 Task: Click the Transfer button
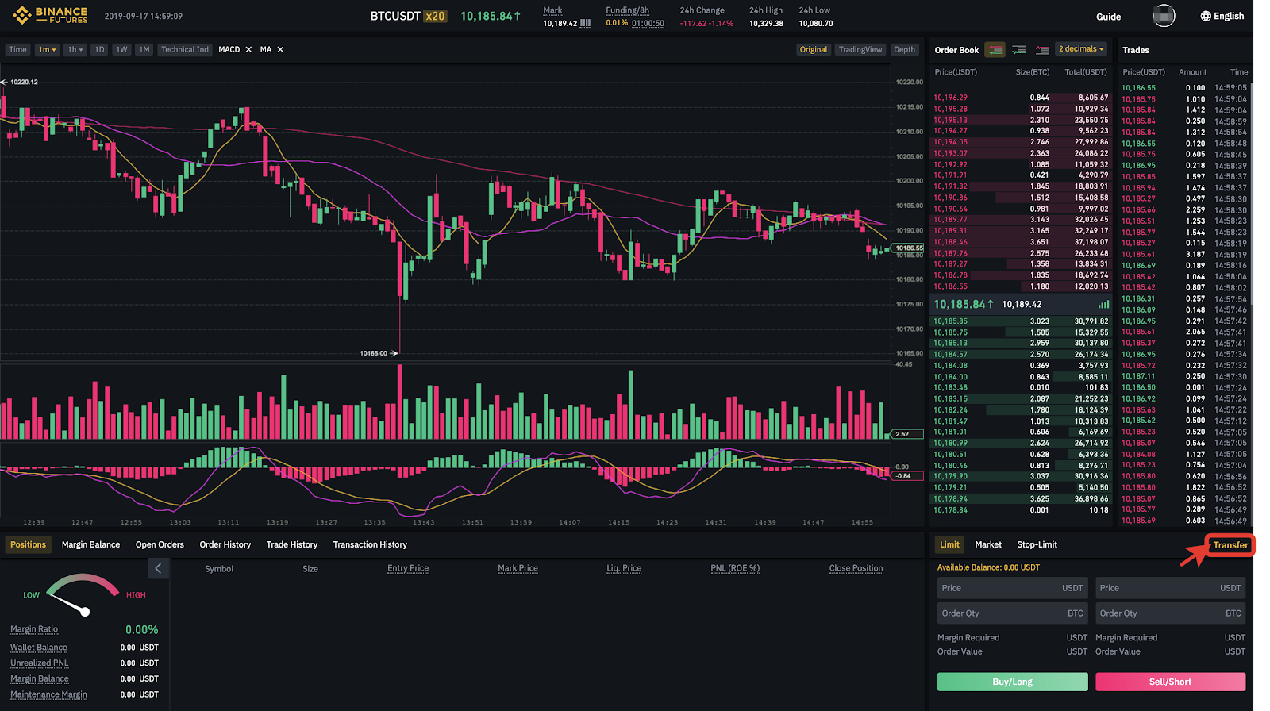(x=1230, y=545)
